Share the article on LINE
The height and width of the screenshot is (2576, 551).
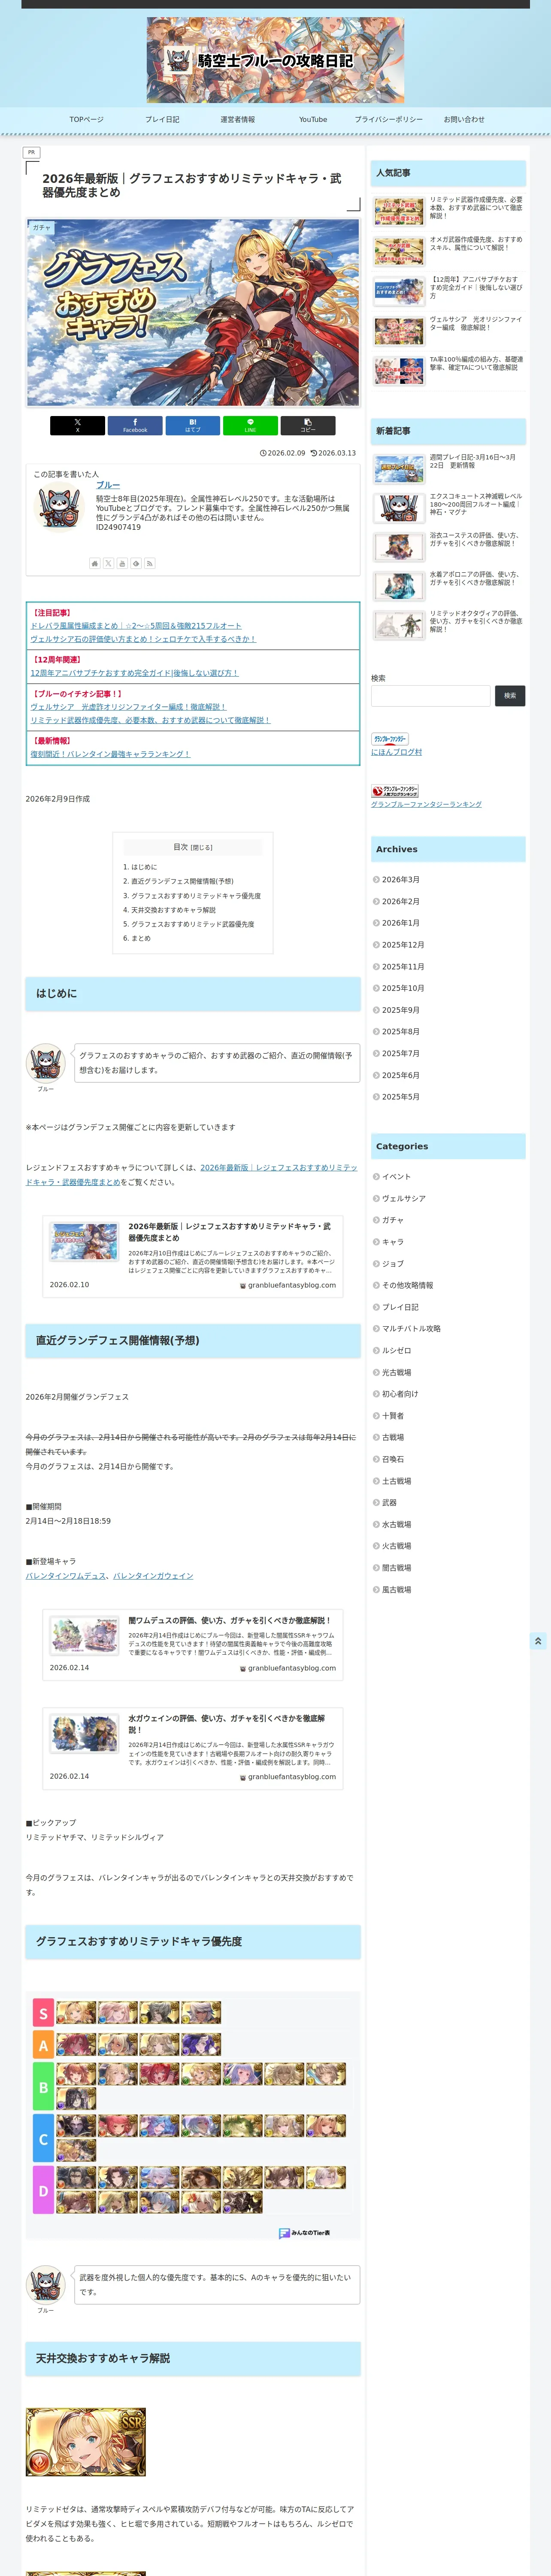pyautogui.click(x=250, y=425)
